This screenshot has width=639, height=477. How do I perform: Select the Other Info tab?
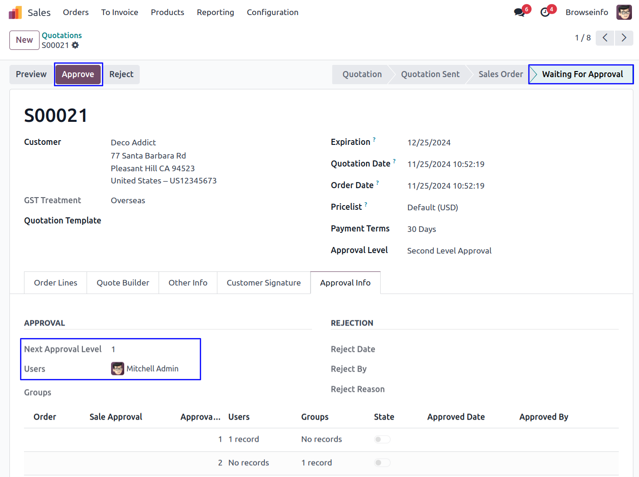tap(188, 283)
